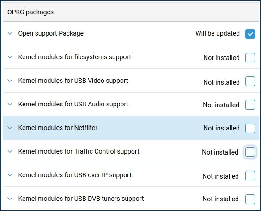Click the OPKG packages section header
The width and height of the screenshot is (261, 211).
(x=30, y=12)
